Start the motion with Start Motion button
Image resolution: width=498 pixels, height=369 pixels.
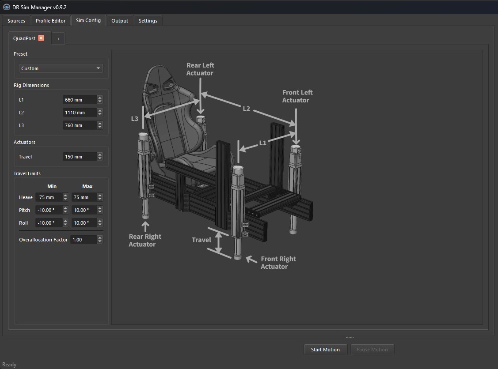tap(325, 349)
